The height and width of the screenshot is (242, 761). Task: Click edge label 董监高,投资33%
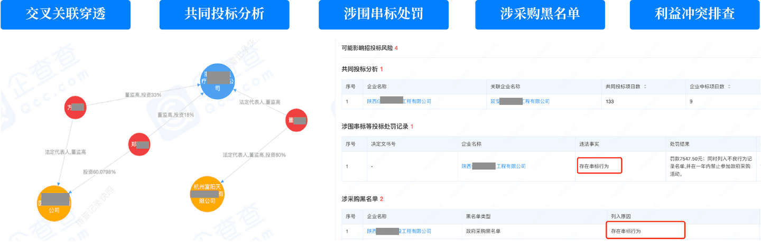pyautogui.click(x=143, y=95)
